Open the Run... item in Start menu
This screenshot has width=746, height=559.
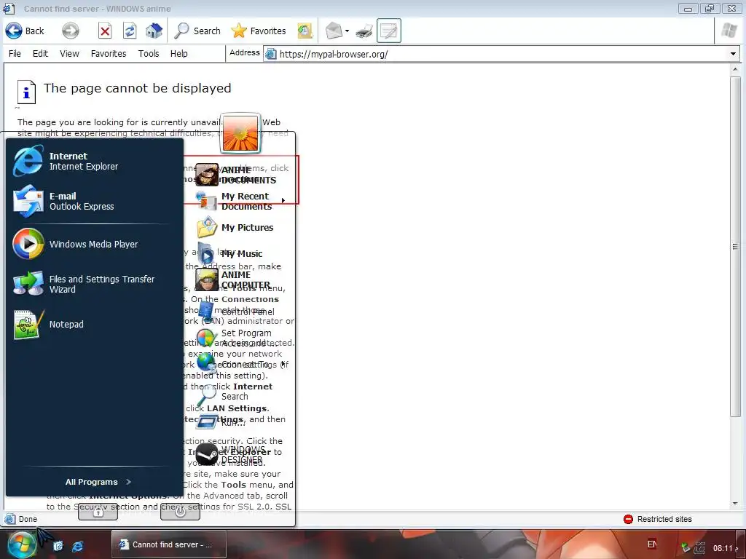click(240, 421)
